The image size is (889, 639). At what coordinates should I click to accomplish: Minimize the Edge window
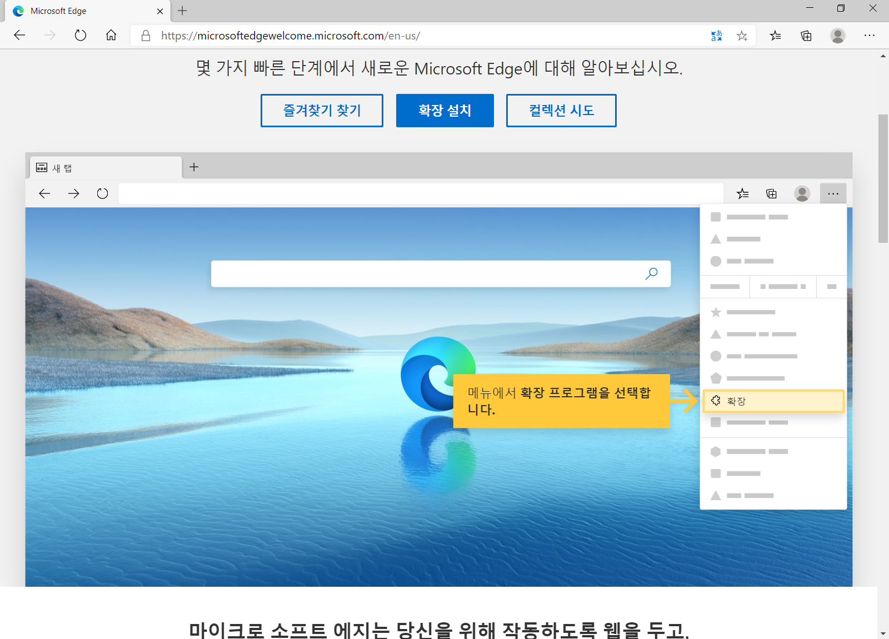point(810,8)
